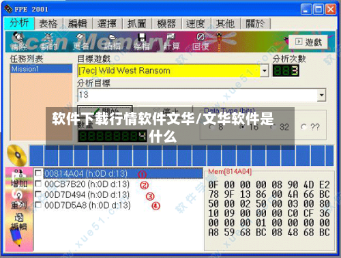Expand the 目標遊戲 target game dropdown arrow
Image resolution: width=341 pixels, height=258 pixels.
(265, 71)
